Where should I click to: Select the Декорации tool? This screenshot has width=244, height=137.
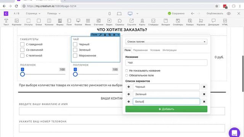213,22
